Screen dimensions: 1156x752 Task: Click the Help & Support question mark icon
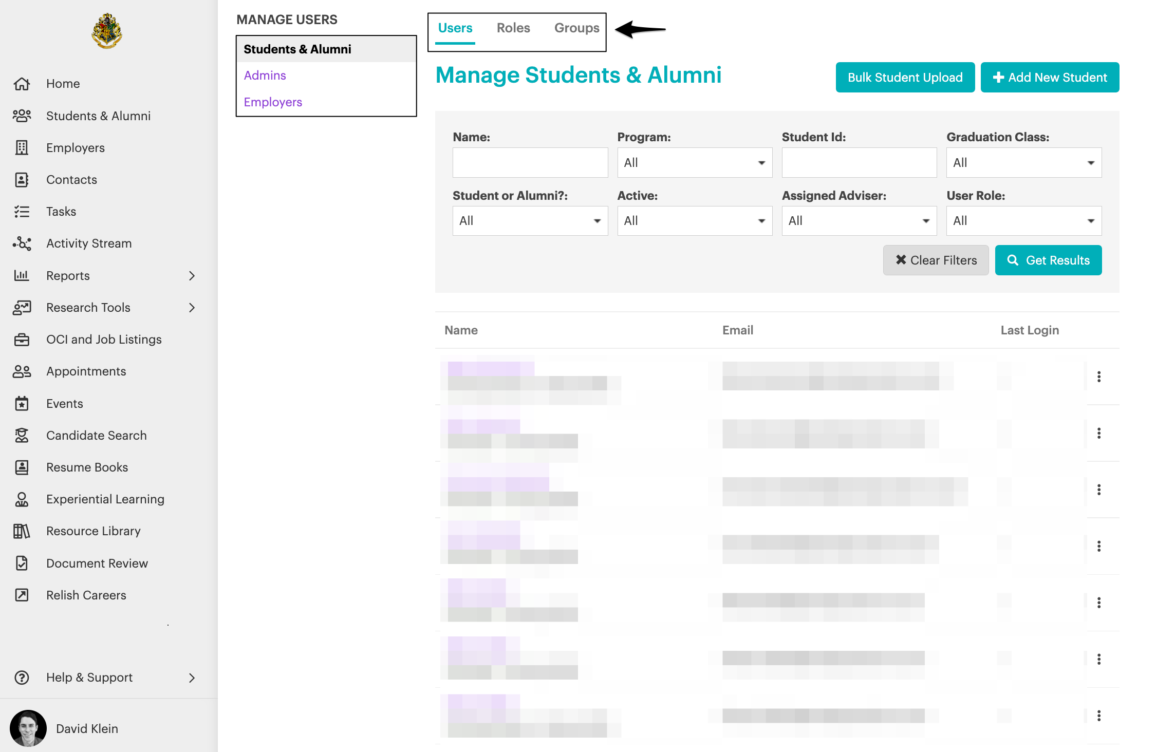coord(22,678)
